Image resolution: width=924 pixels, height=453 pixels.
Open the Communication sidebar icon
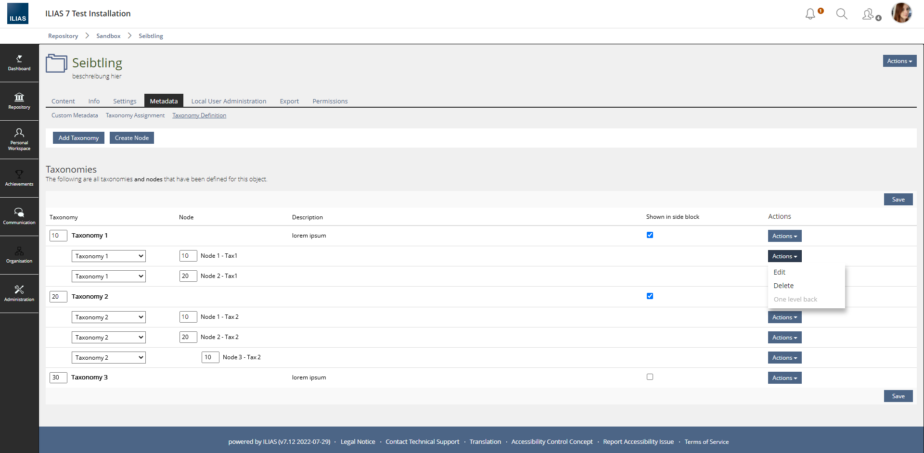[19, 216]
